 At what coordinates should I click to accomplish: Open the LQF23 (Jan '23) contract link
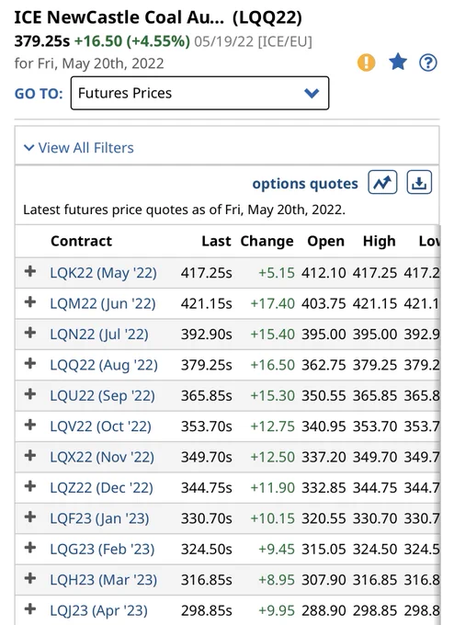click(99, 518)
